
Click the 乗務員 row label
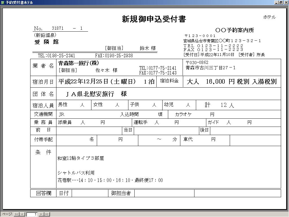click(x=43, y=122)
